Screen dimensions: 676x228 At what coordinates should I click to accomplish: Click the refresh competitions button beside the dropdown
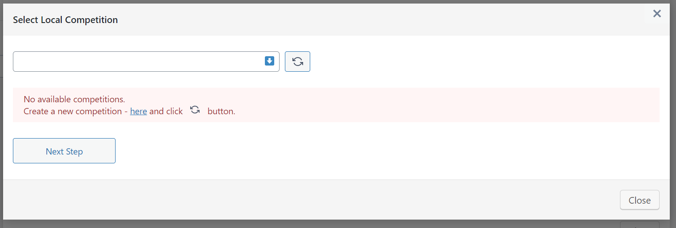tap(297, 62)
